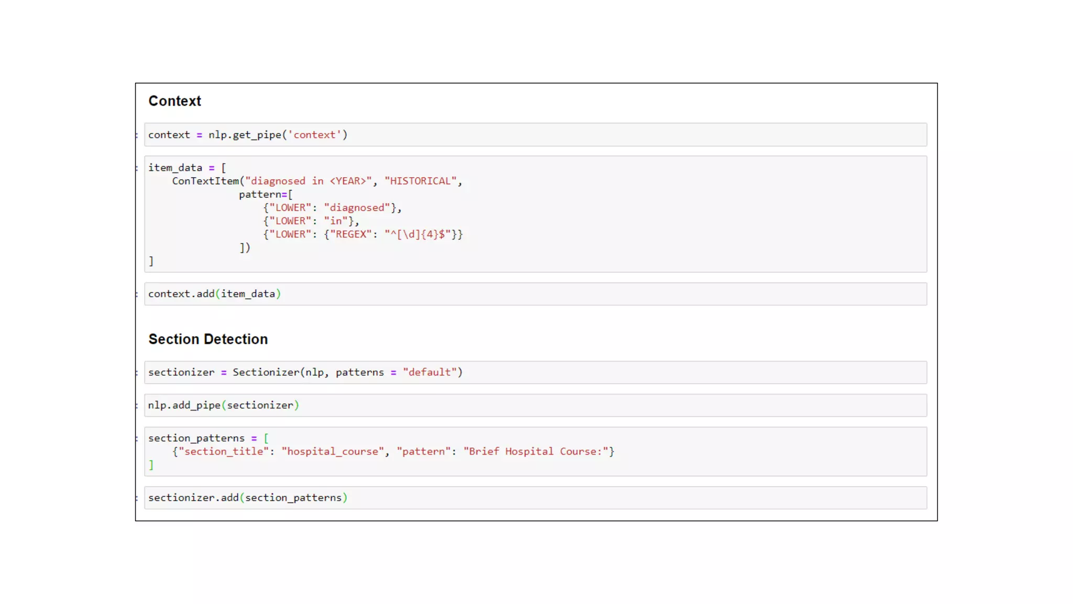Click the 'hospital_course' string

tap(333, 451)
